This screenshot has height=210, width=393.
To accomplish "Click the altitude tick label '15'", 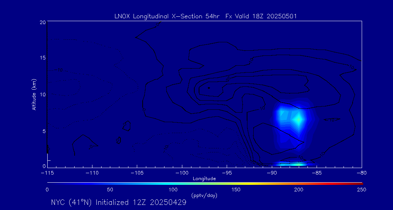I will [x=42, y=58].
